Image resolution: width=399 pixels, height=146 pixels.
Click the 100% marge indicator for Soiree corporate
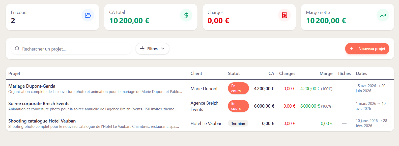pos(327,106)
